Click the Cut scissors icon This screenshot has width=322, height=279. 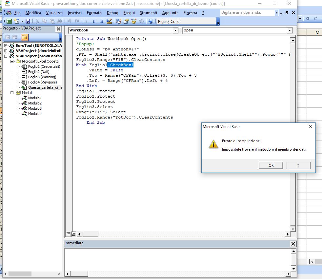37,21
